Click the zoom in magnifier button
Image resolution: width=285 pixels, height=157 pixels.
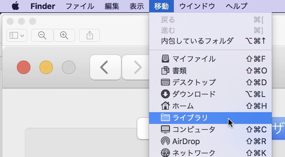(x=64, y=35)
